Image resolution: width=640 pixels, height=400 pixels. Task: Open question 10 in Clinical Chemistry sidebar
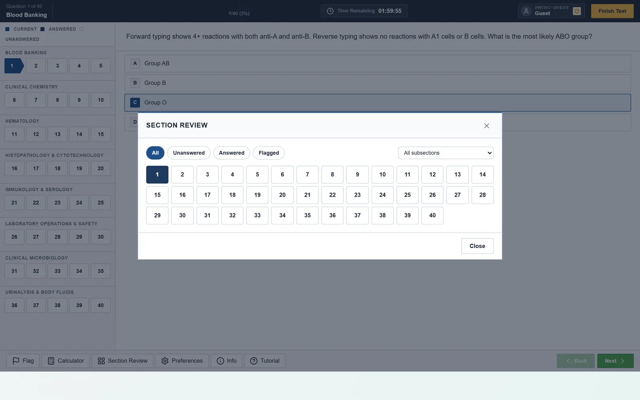click(101, 100)
